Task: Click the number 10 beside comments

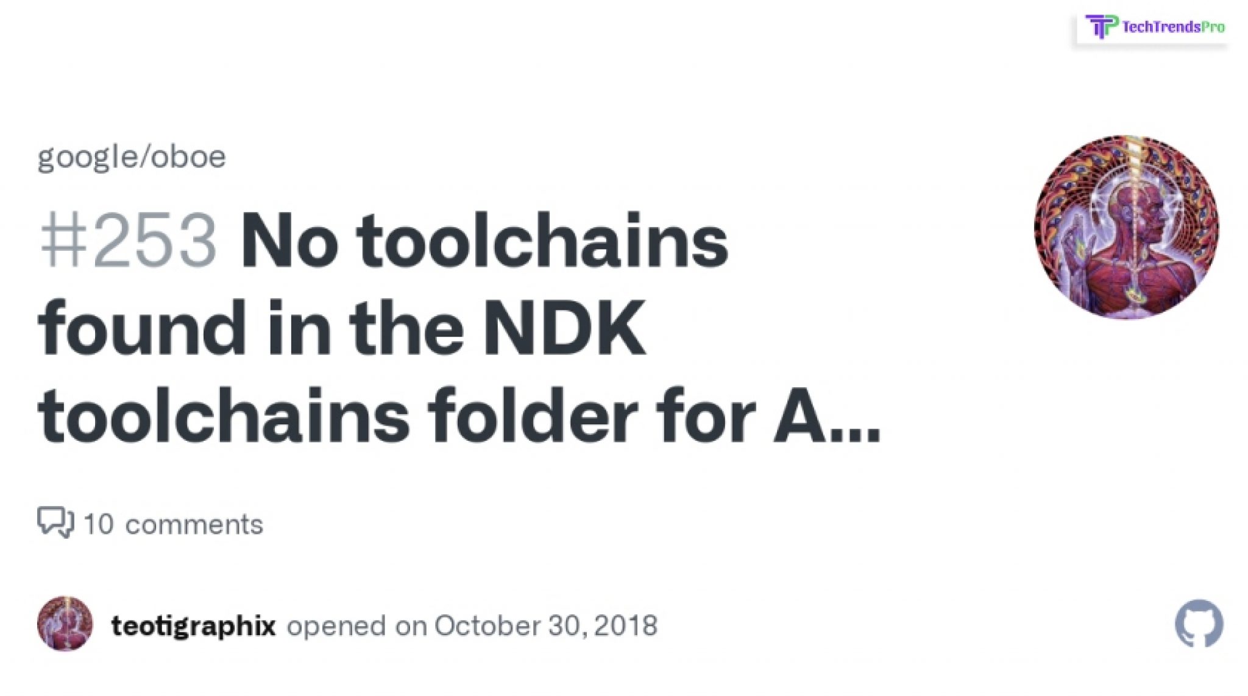Action: (x=98, y=524)
